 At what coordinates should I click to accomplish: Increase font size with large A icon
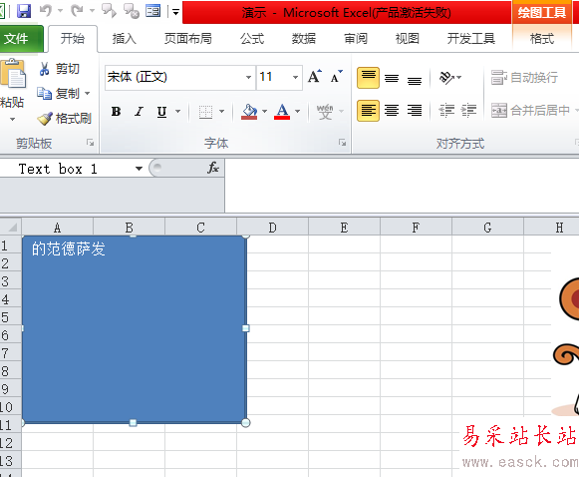click(314, 77)
